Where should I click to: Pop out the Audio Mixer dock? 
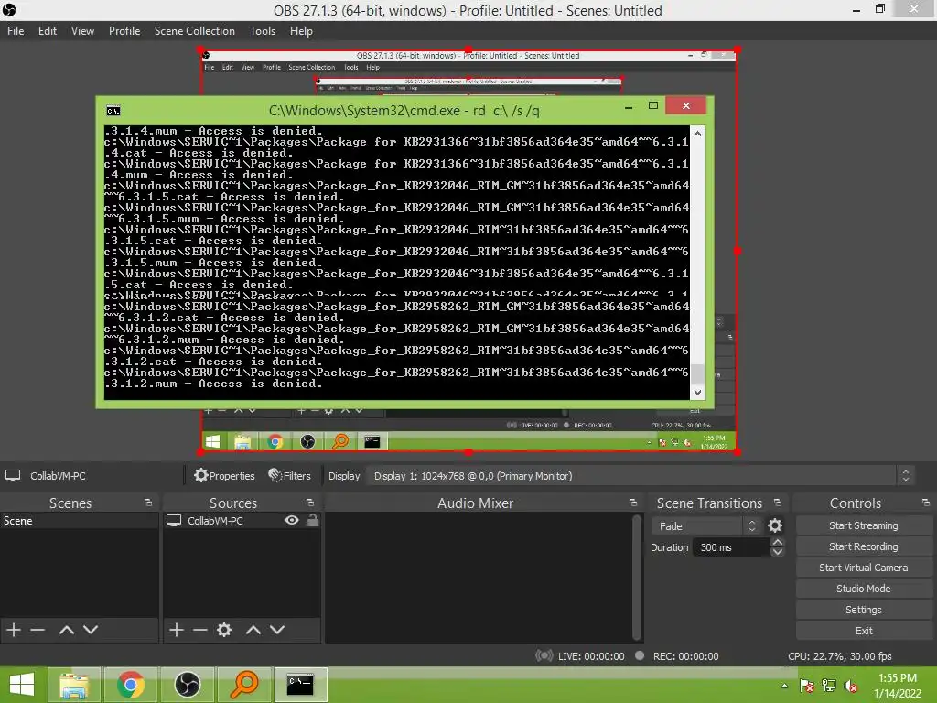633,503
